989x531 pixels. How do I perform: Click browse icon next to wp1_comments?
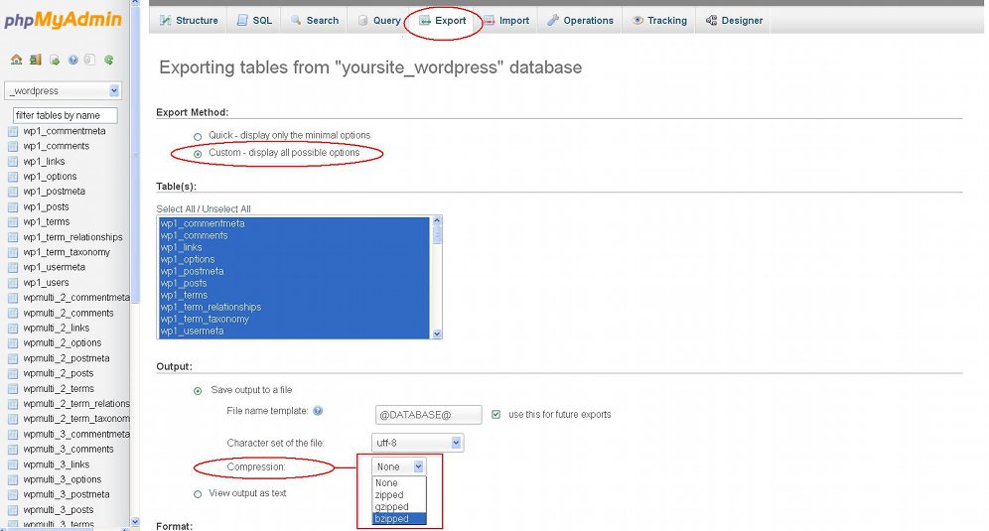(x=13, y=147)
